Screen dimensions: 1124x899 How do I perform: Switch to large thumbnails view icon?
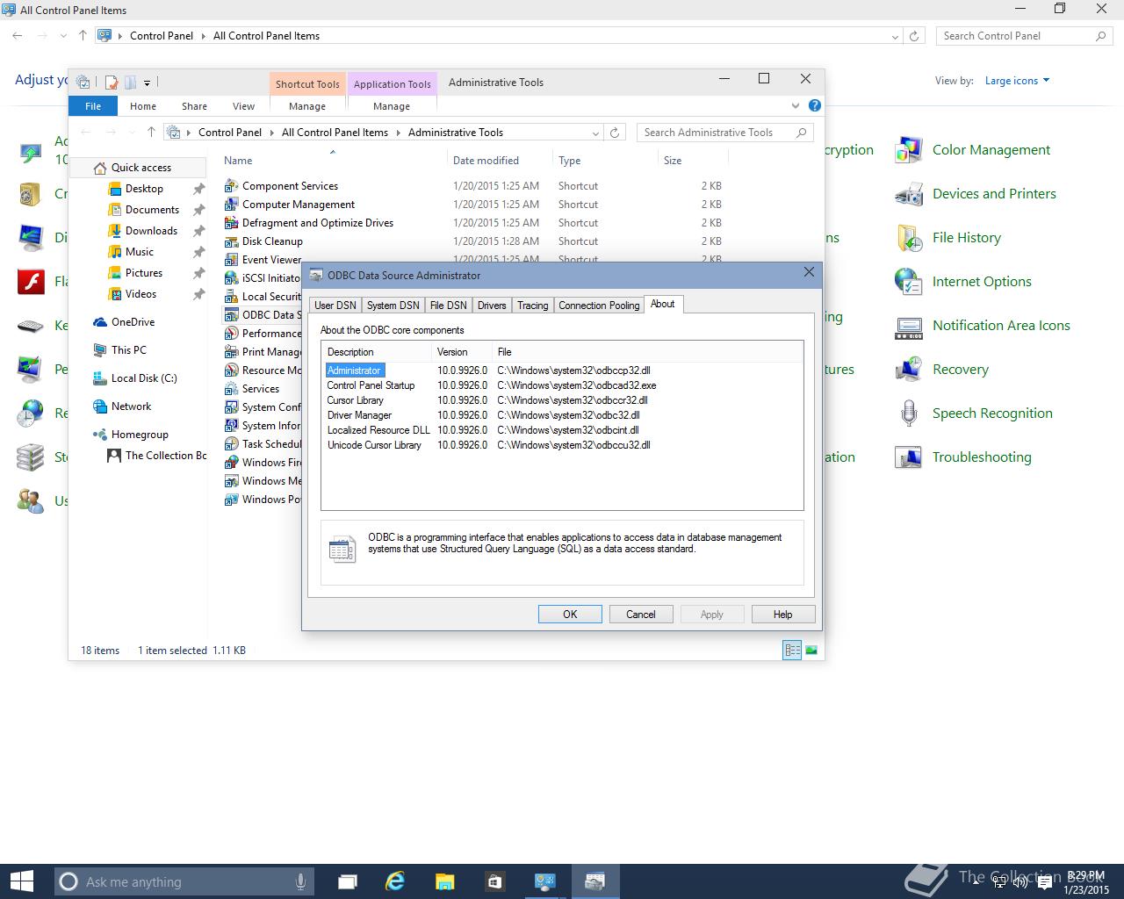811,650
